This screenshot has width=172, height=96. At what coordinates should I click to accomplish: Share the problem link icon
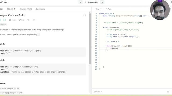coord(34,20)
